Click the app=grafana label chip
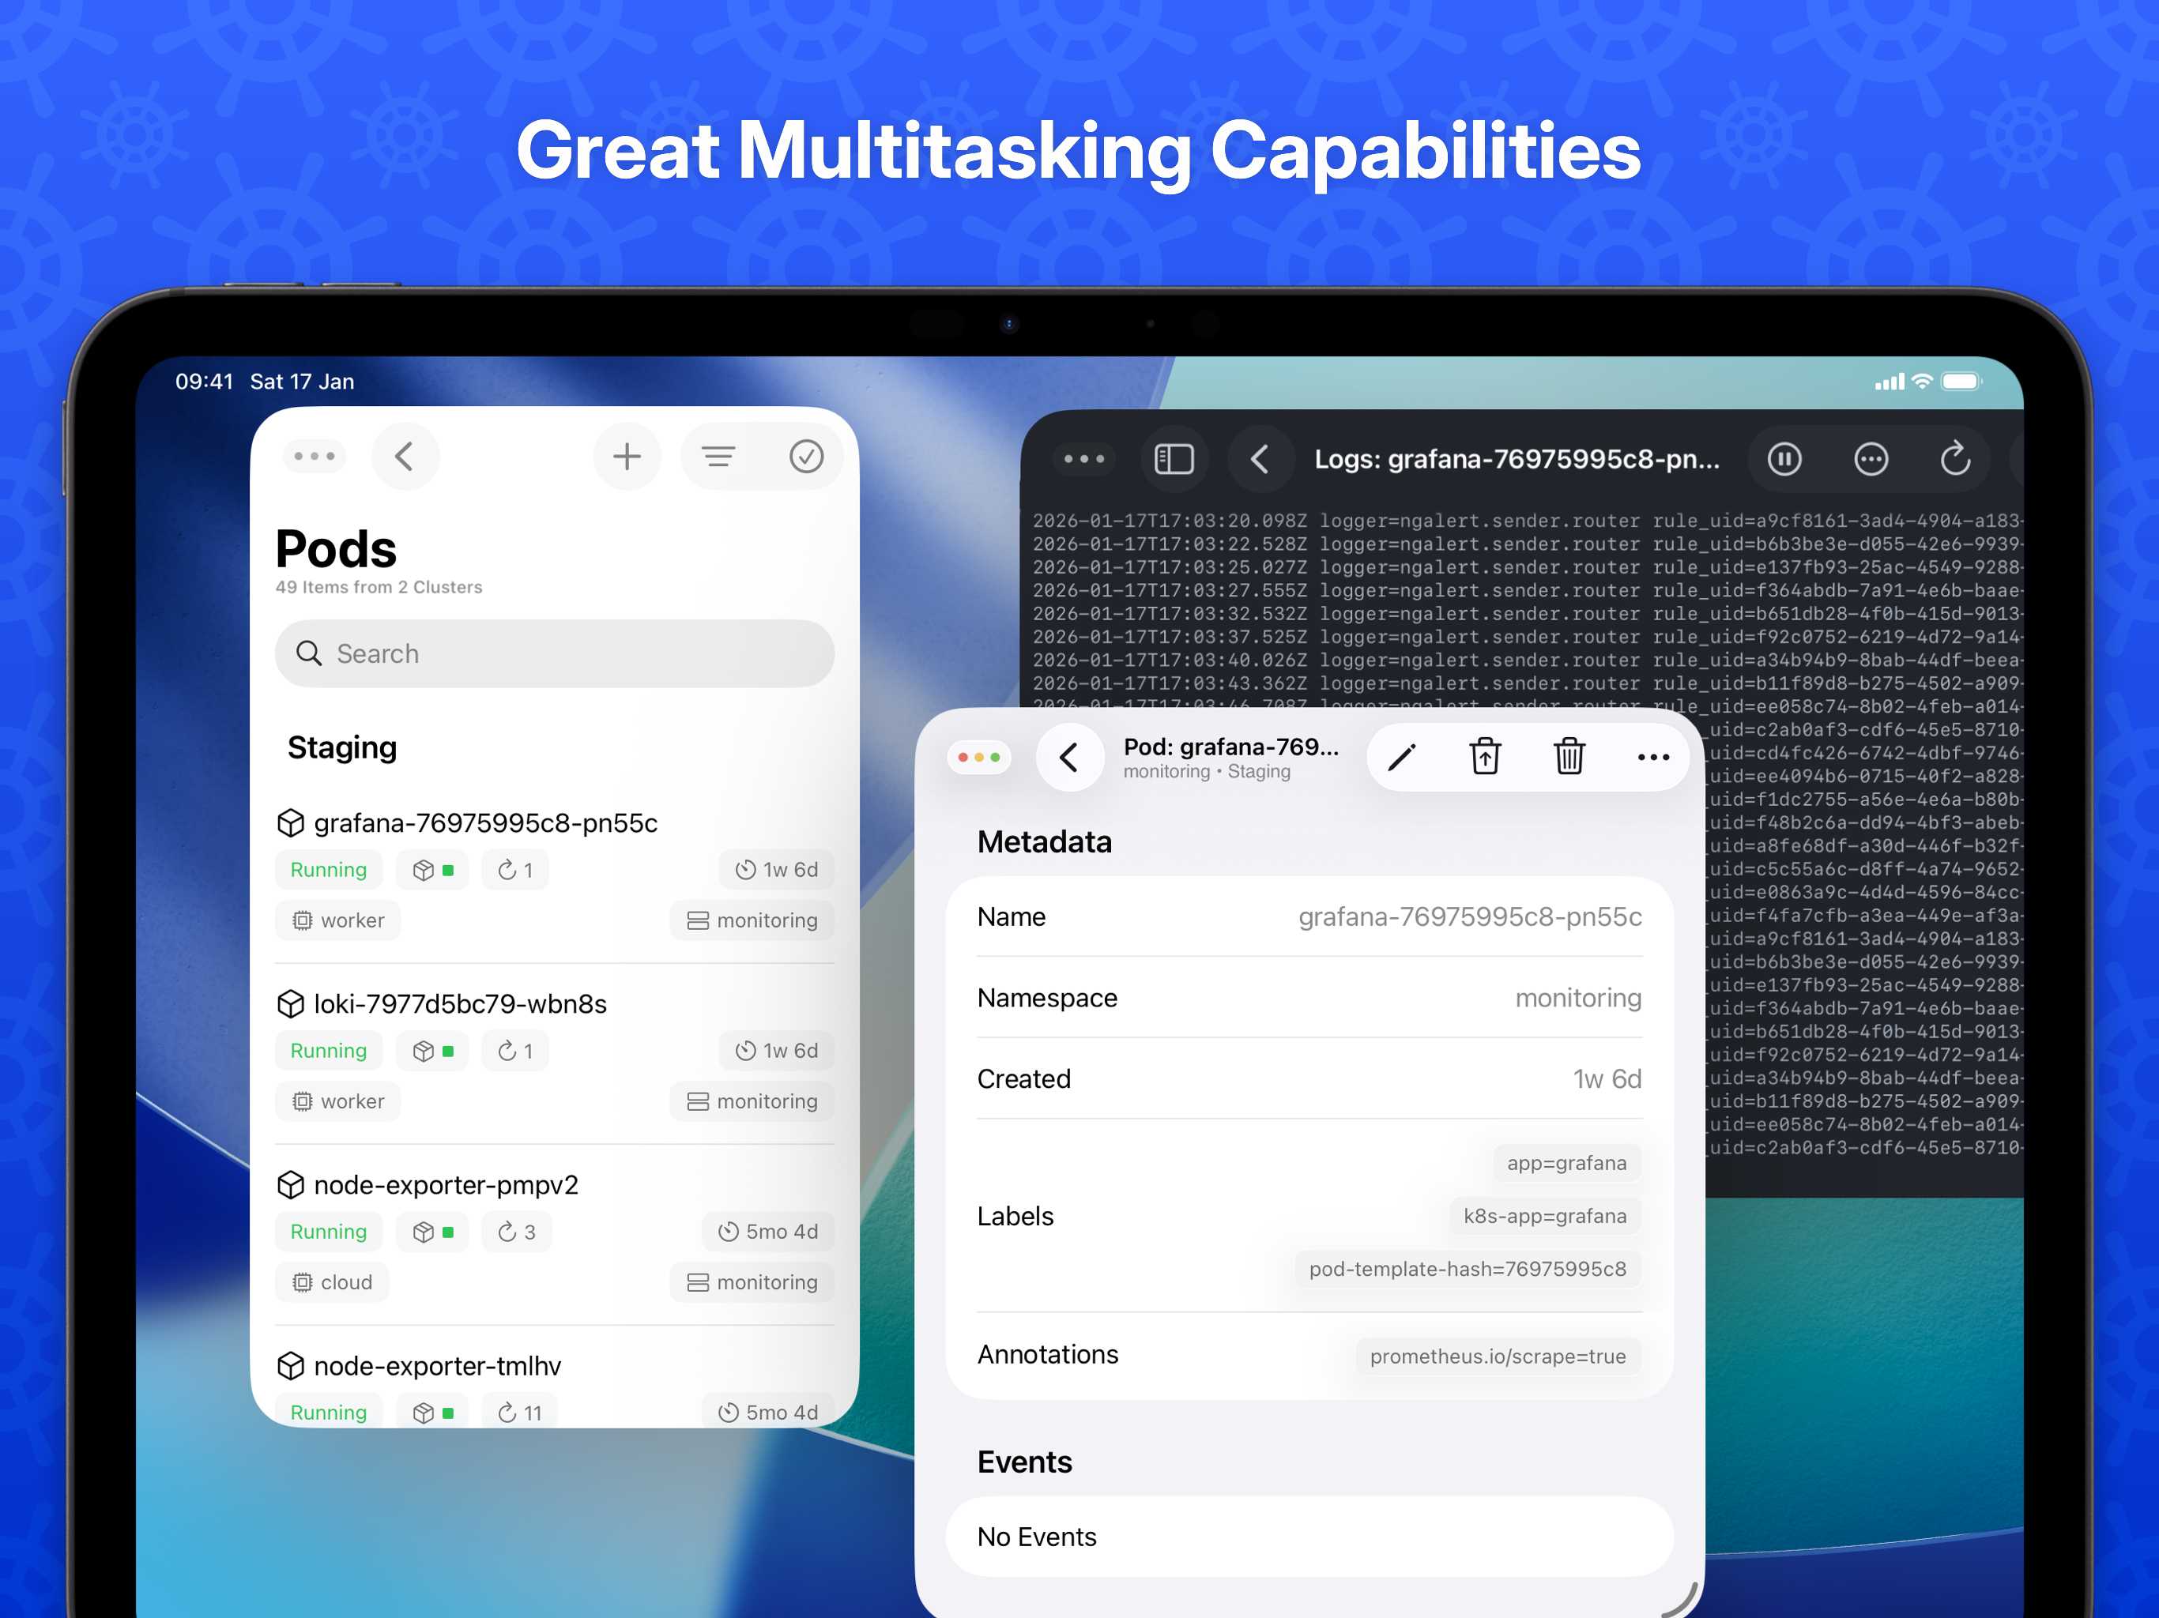Screen dimensions: 2159x1618 (1566, 1163)
